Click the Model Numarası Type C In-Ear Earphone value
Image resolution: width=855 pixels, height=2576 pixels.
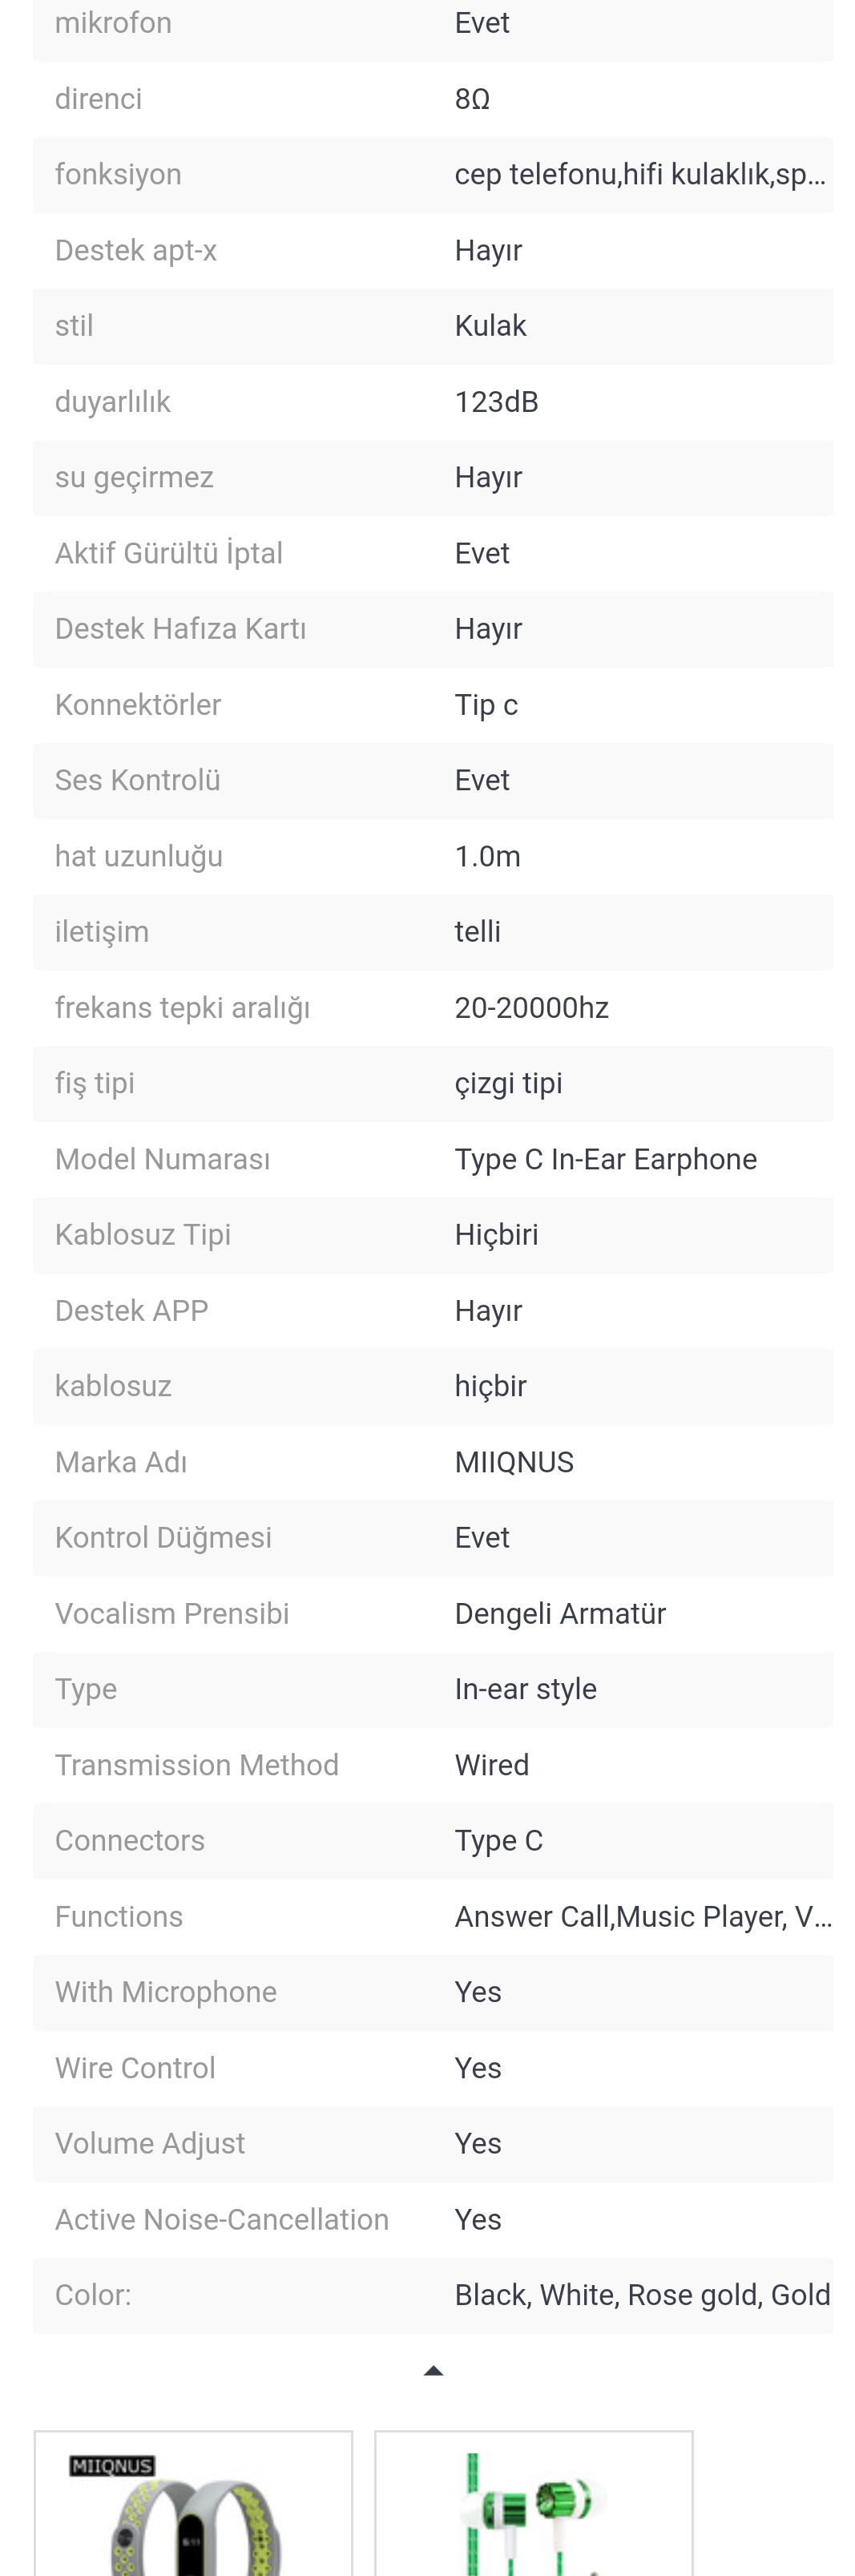[605, 1159]
